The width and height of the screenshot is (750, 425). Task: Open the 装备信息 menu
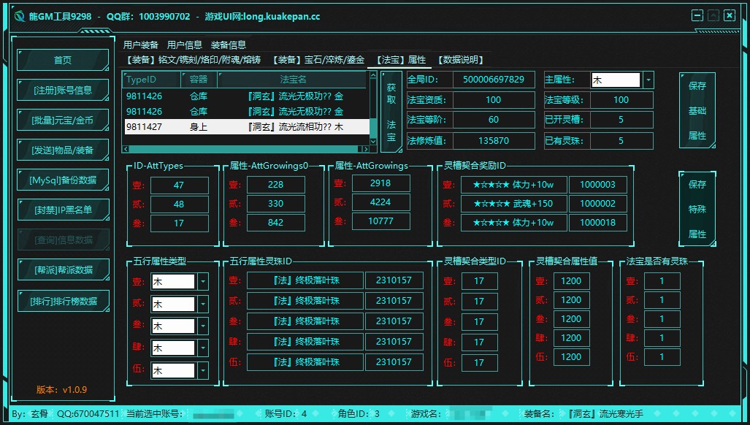229,45
